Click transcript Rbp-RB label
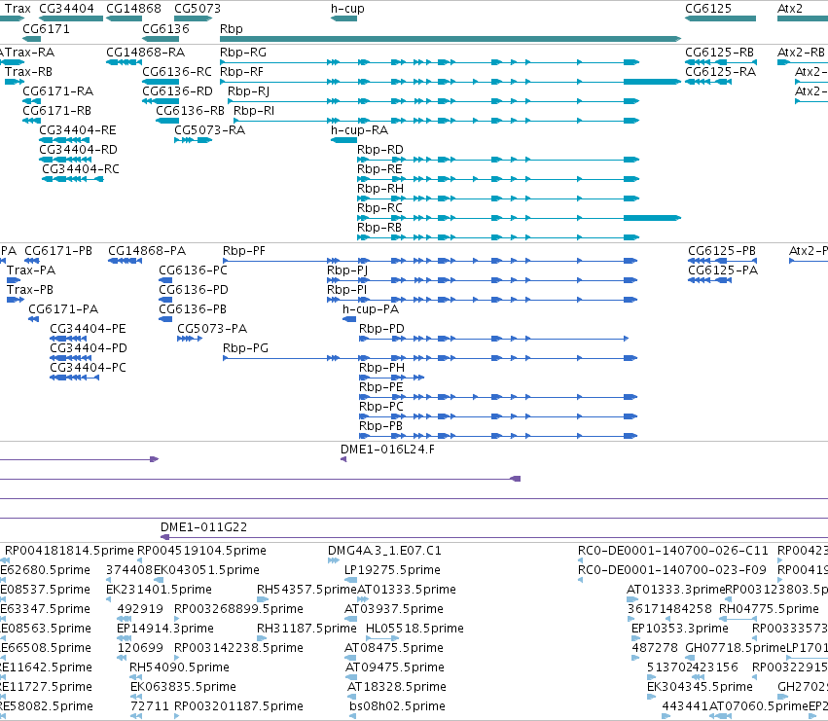Image resolution: width=828 pixels, height=721 pixels. pos(379,228)
